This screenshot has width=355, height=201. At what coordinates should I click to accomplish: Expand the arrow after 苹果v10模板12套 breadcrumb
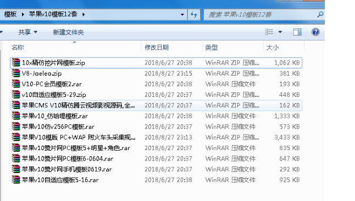click(x=84, y=14)
